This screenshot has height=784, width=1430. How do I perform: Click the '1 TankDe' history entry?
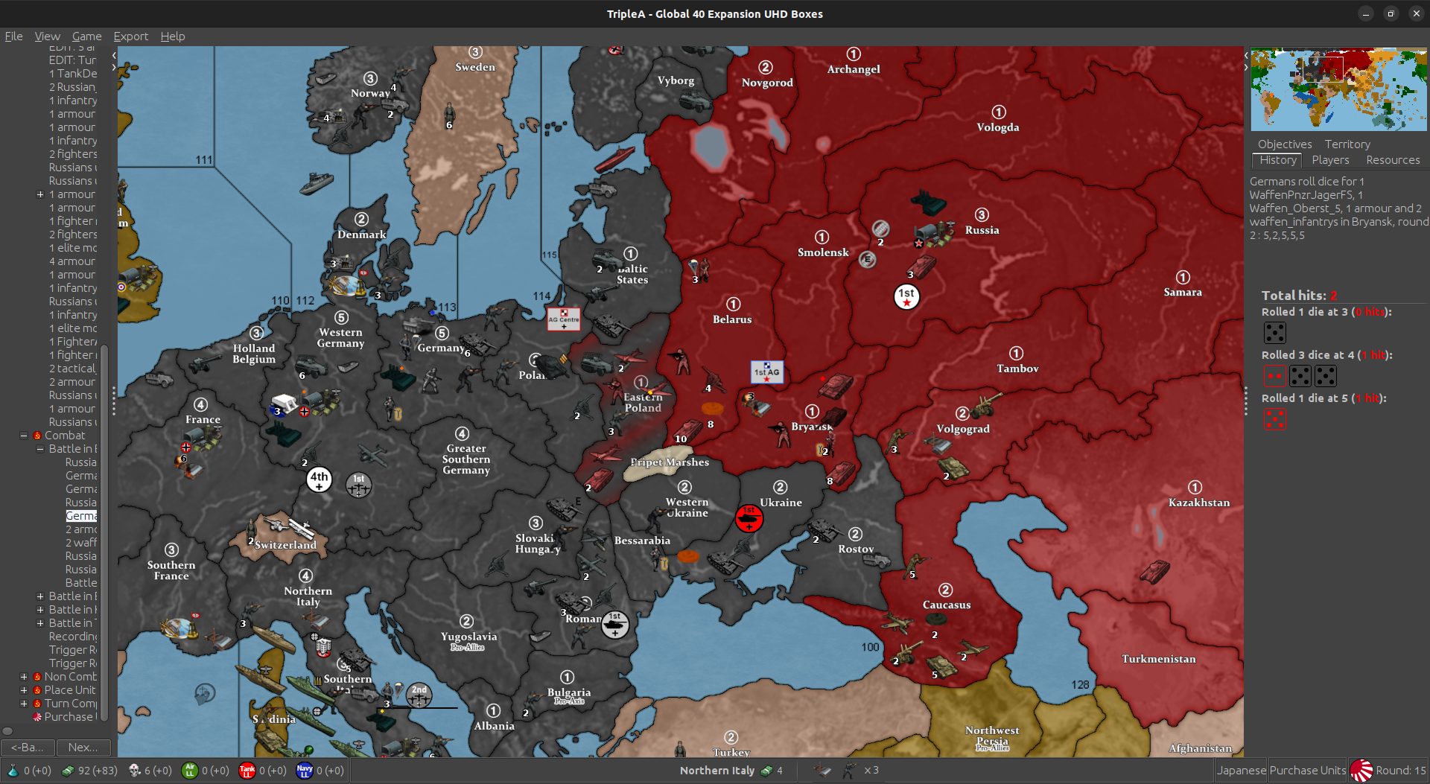(73, 74)
